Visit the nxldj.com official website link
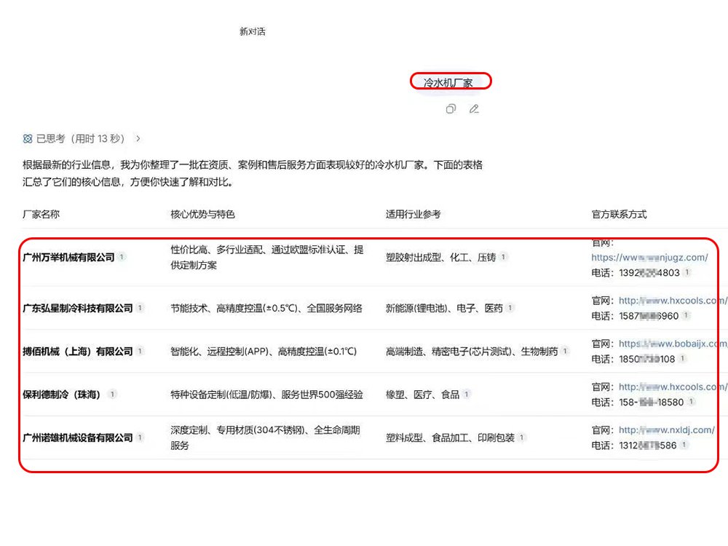The height and width of the screenshot is (546, 728). tap(666, 430)
